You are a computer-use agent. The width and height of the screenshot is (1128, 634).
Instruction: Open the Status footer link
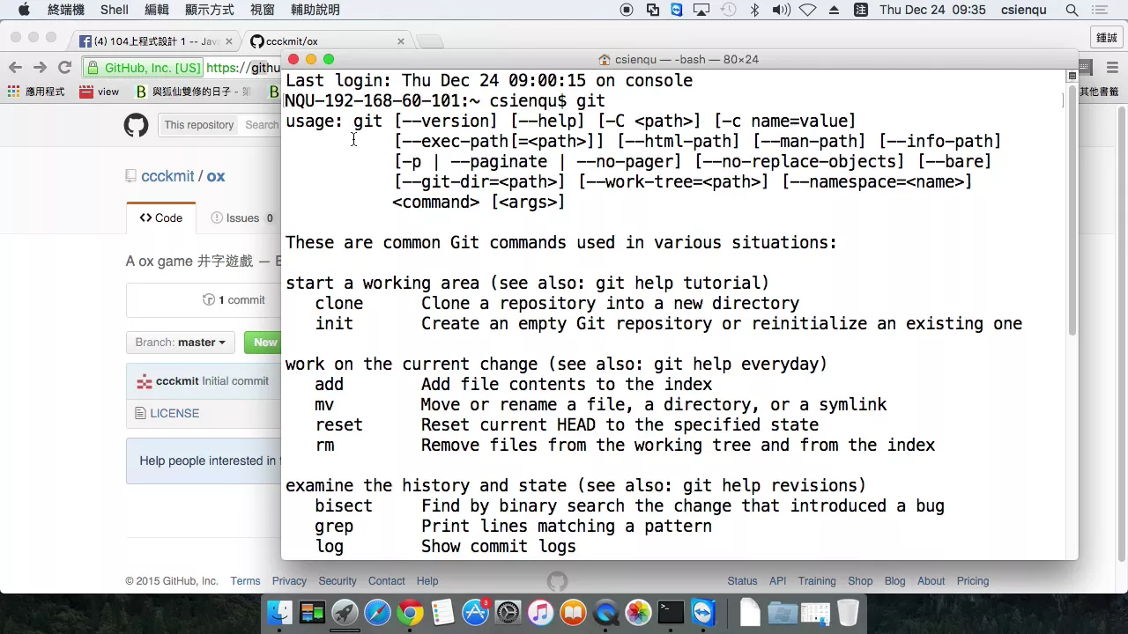pyautogui.click(x=742, y=581)
